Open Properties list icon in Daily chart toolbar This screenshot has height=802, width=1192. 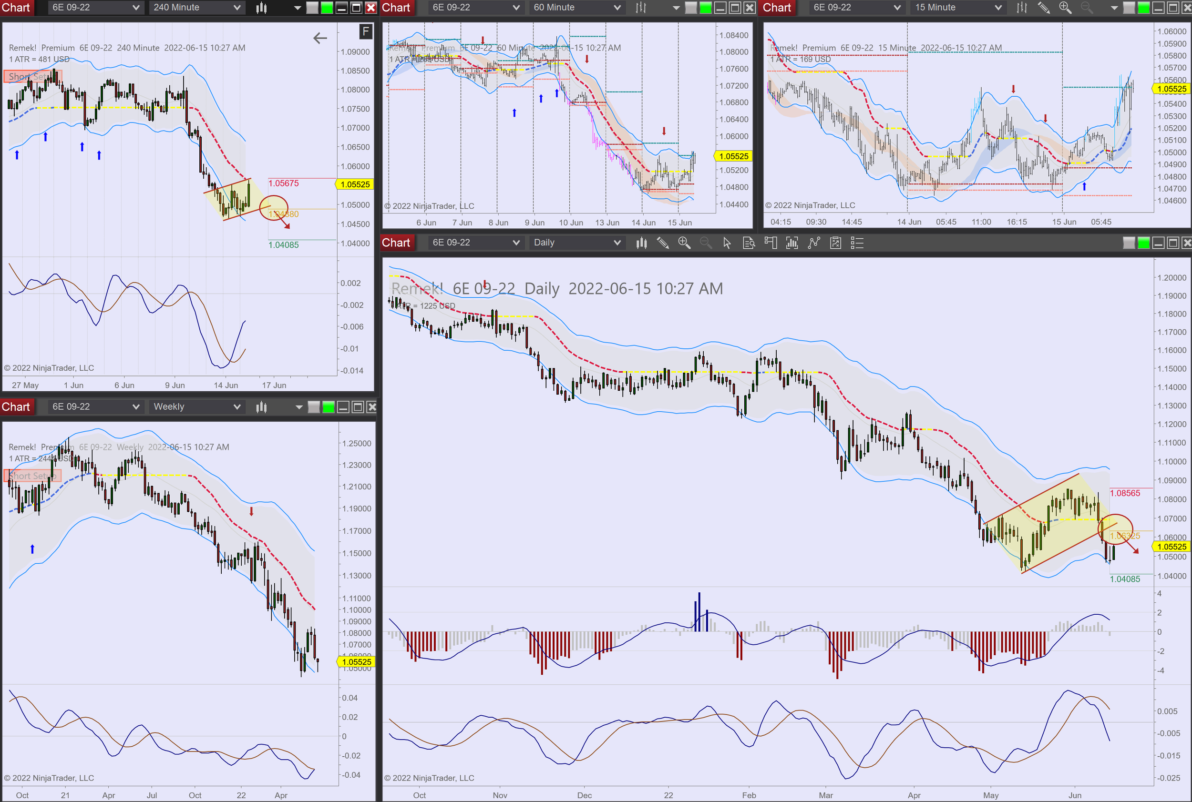857,243
